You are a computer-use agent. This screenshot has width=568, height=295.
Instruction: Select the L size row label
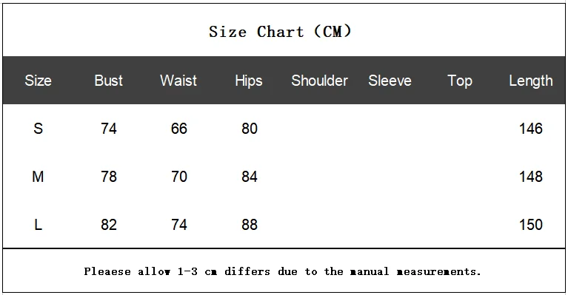tap(38, 225)
